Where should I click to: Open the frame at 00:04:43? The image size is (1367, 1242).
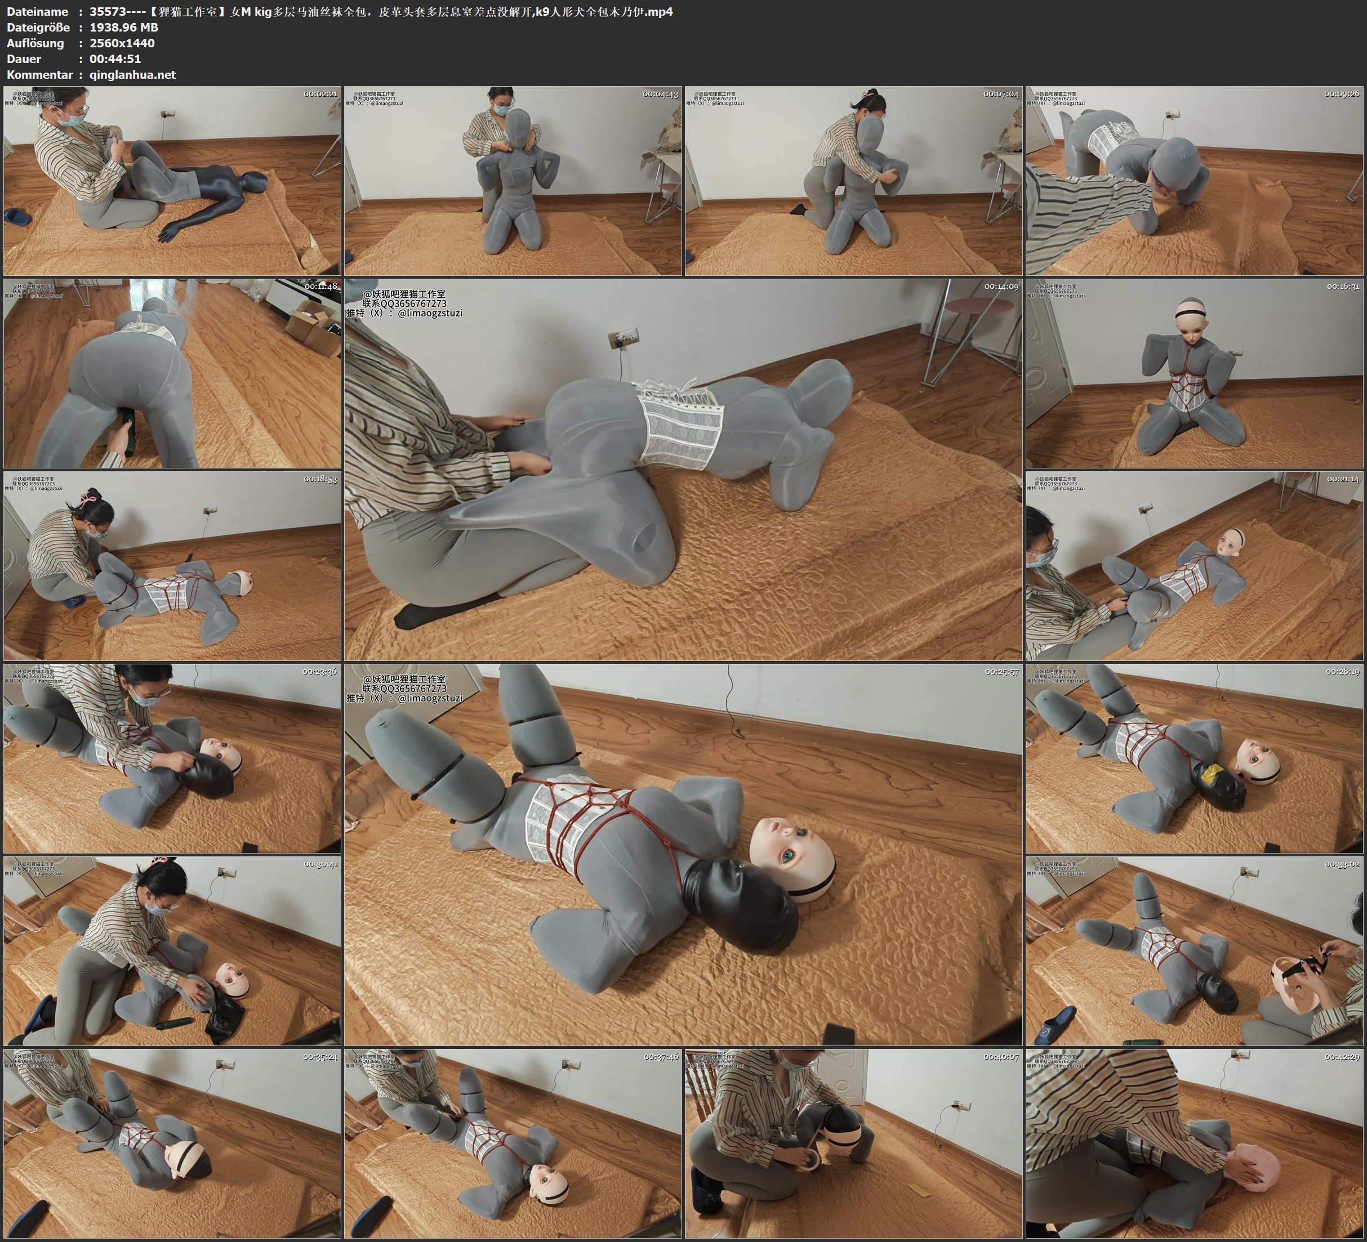click(513, 181)
